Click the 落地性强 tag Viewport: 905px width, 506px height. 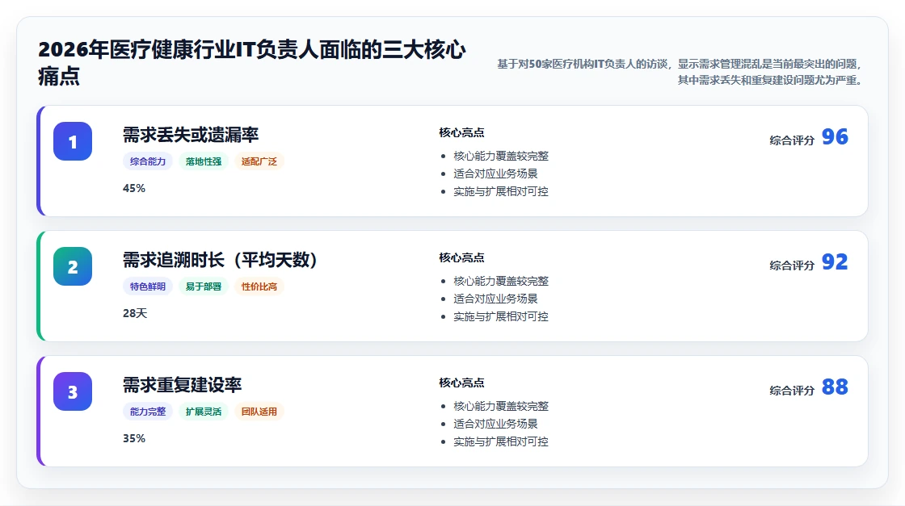203,161
